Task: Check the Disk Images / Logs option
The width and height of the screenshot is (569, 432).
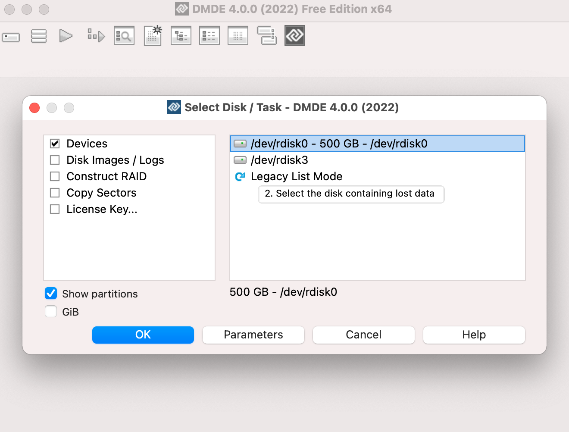Action: 55,160
